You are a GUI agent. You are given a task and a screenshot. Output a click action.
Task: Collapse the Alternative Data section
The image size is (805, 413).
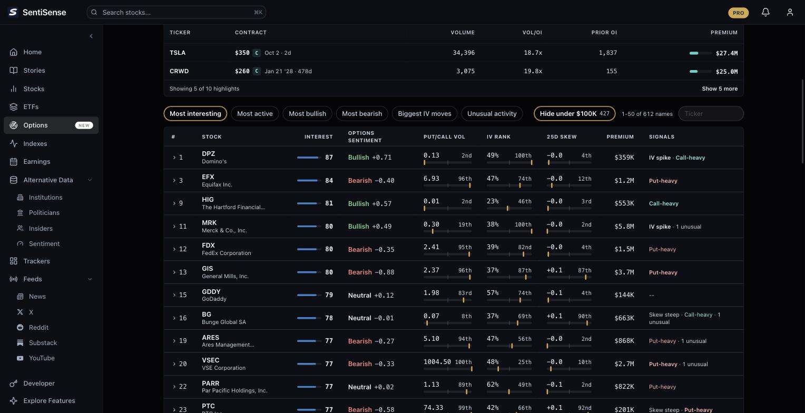[x=90, y=180]
